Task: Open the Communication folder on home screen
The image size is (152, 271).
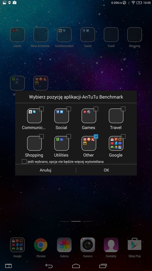Action: [x=64, y=35]
